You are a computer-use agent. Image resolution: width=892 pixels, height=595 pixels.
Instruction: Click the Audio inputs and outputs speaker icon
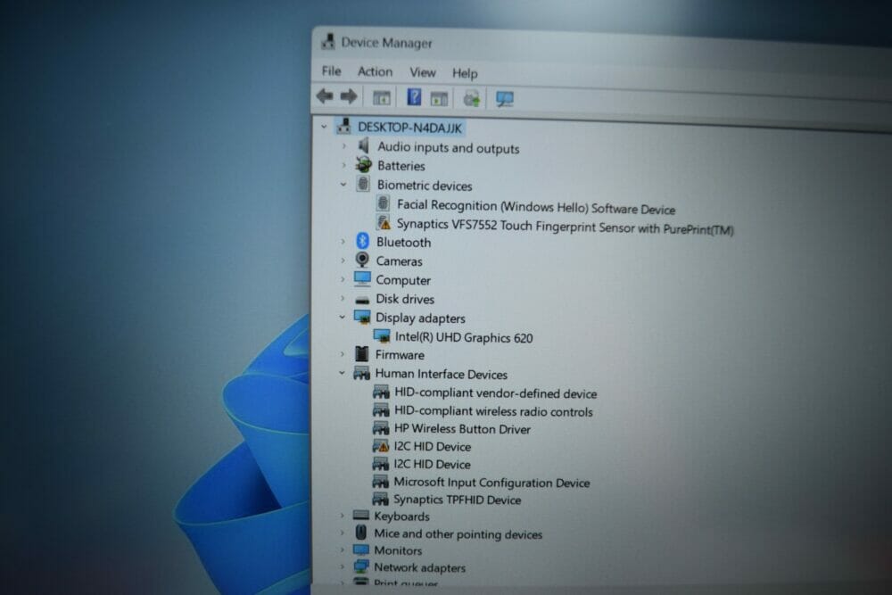[x=364, y=146]
